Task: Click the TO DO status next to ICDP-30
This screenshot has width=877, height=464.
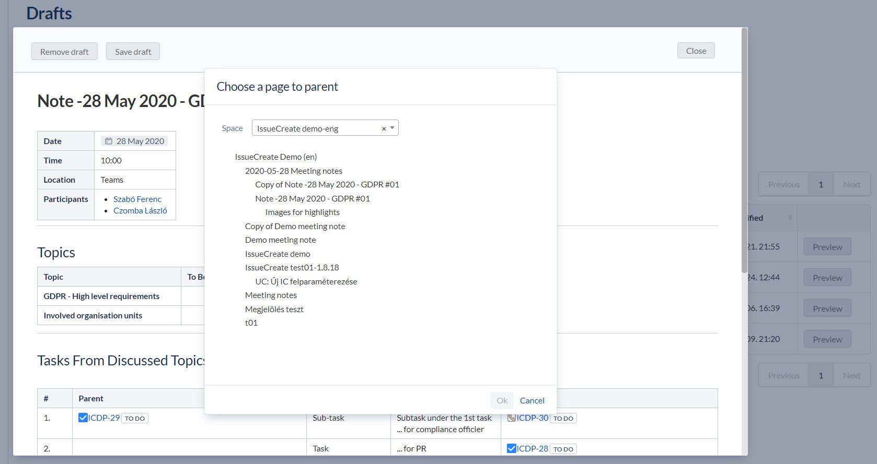Action: [563, 418]
